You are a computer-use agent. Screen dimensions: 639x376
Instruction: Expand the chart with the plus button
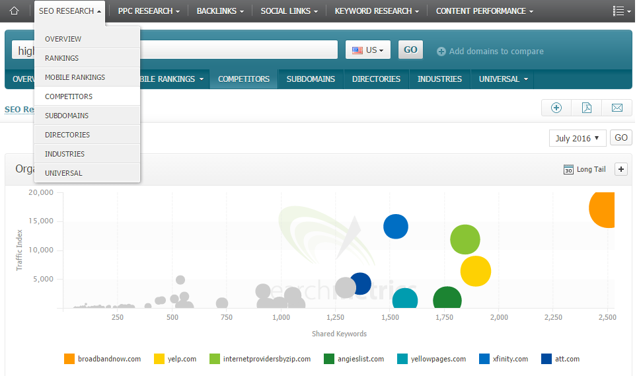click(x=621, y=169)
